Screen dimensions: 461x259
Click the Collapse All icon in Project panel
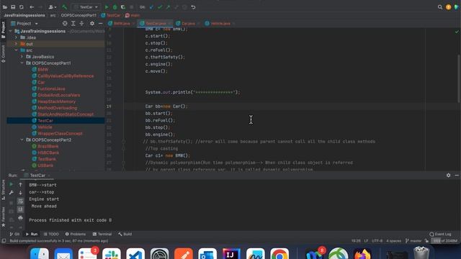81,24
